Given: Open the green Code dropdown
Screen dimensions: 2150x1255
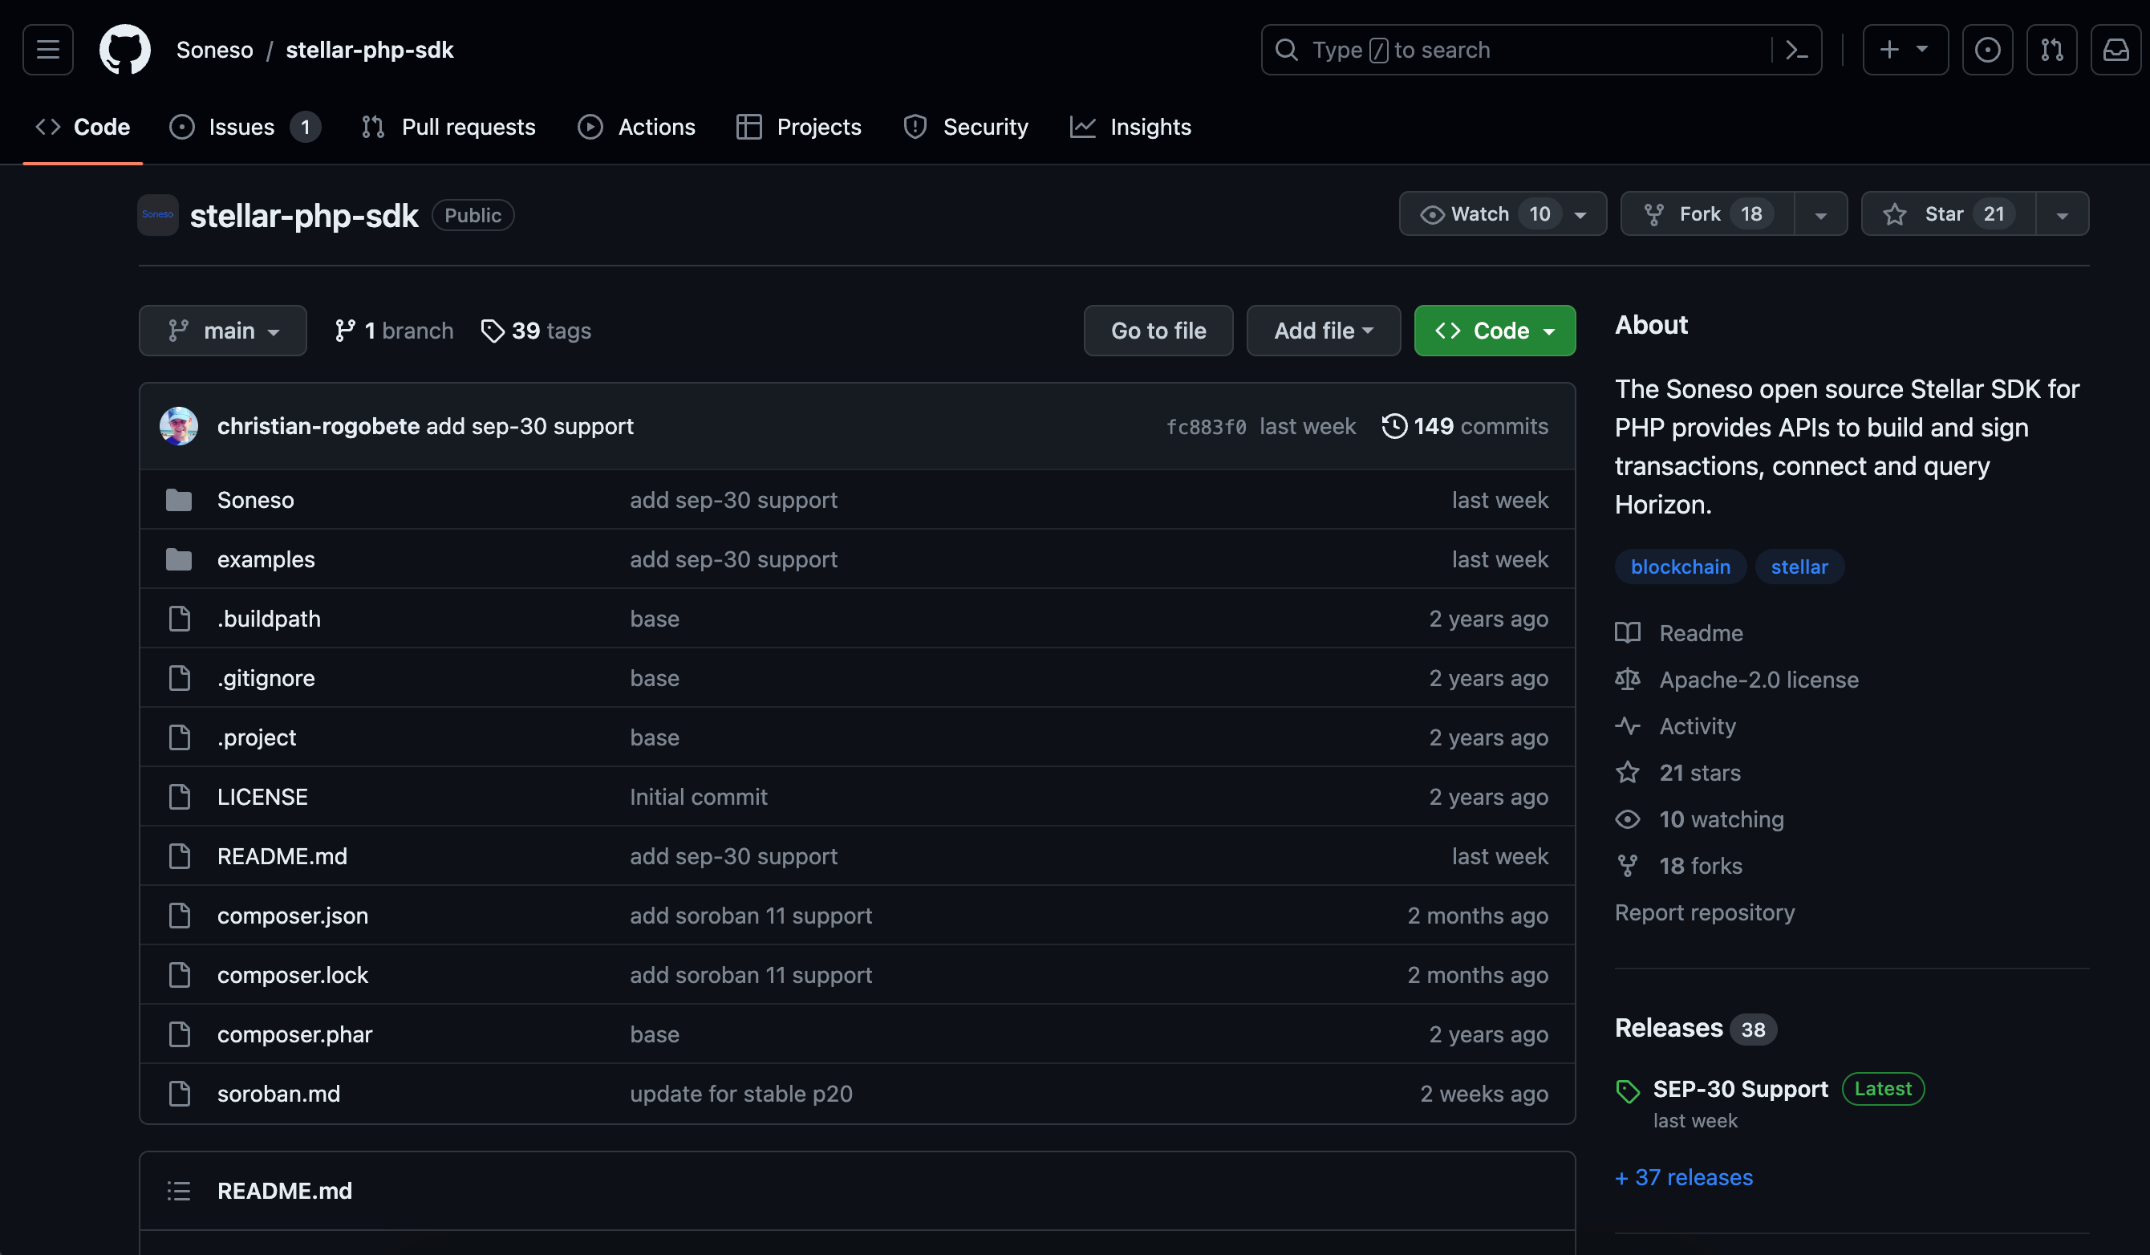Looking at the screenshot, I should pyautogui.click(x=1494, y=330).
